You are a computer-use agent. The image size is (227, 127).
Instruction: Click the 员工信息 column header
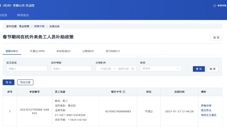[x=60, y=92]
